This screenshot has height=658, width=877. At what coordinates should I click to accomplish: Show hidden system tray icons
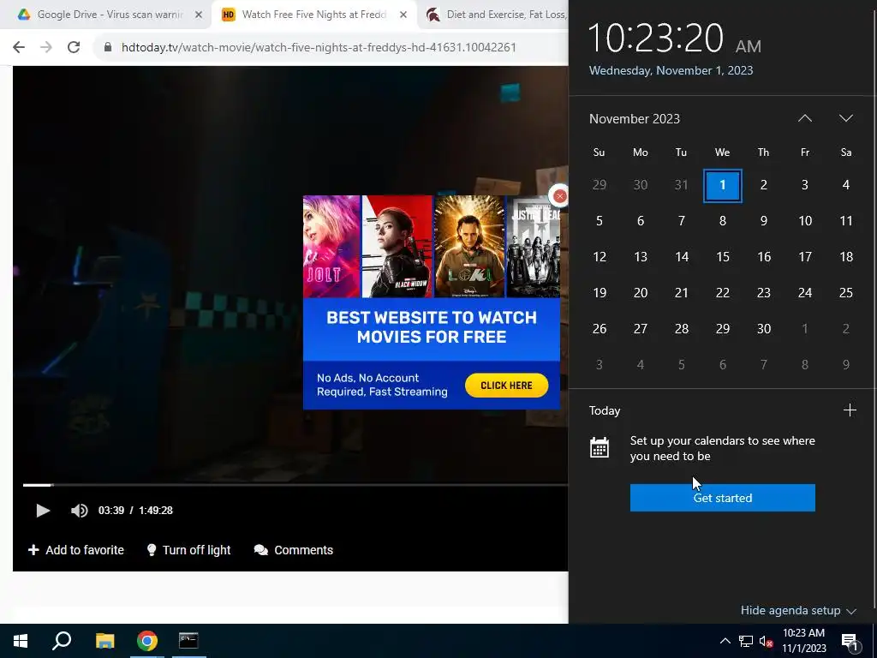tap(725, 641)
